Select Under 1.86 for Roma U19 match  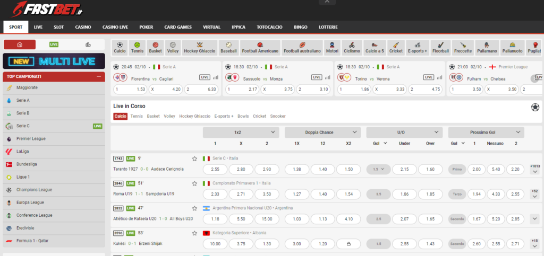pyautogui.click(x=404, y=194)
